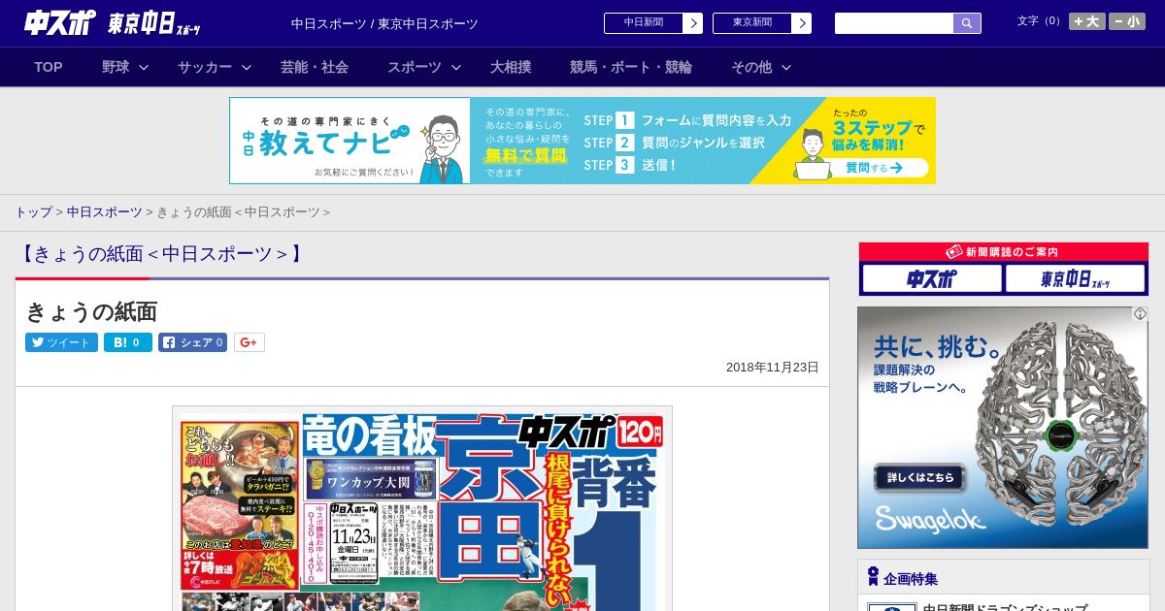
Task: Click 中日スポーツ breadcrumb link
Action: [104, 212]
